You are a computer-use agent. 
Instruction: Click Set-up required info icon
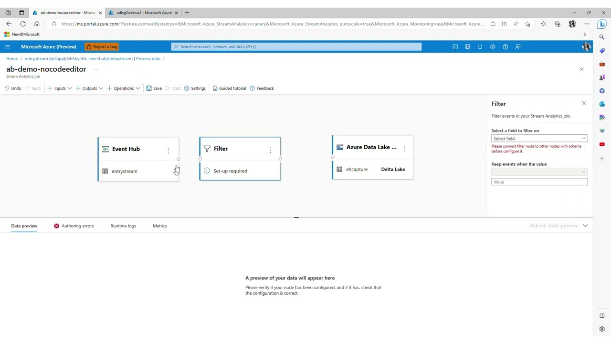point(207,171)
